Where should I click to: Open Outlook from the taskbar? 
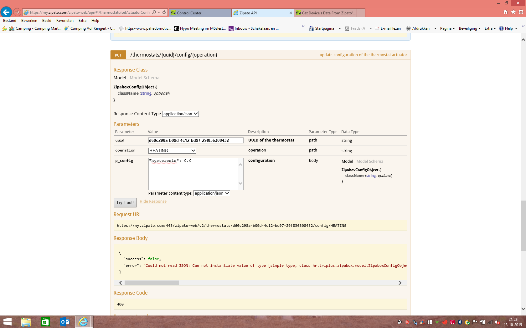[65, 322]
